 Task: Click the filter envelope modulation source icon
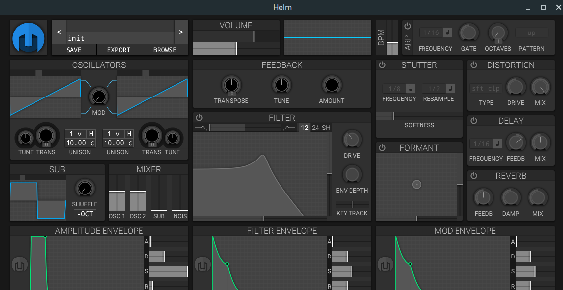(x=202, y=265)
